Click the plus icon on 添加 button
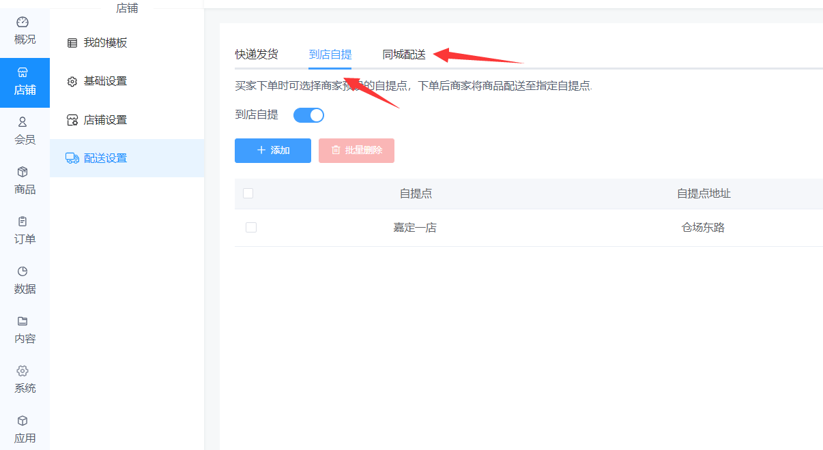This screenshot has width=823, height=450. [x=261, y=150]
